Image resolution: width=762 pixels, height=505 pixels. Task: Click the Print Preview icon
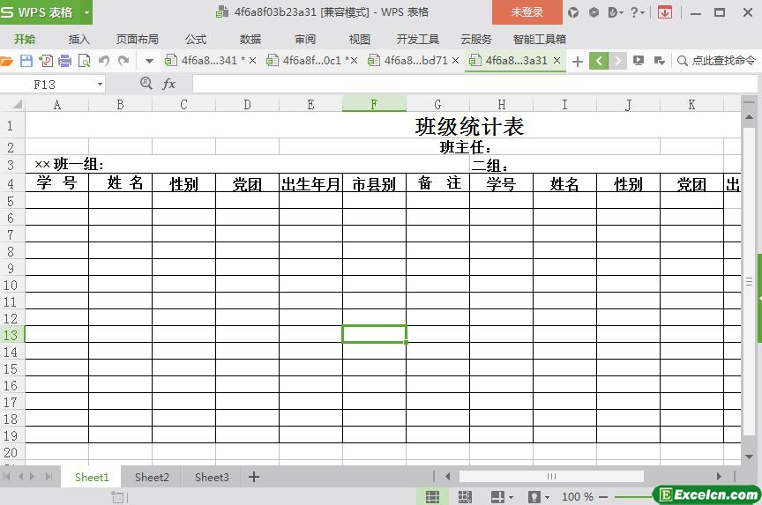pyautogui.click(x=84, y=61)
